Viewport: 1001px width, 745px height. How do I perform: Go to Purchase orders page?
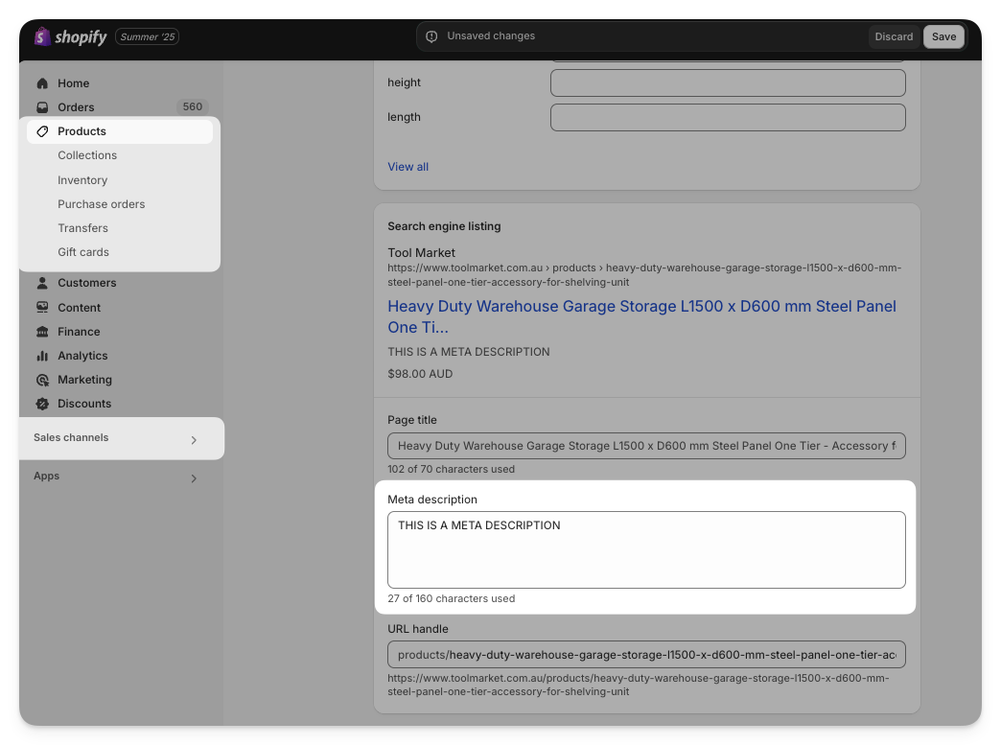(102, 204)
